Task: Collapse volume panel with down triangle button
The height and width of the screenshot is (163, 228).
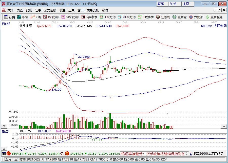Action: click(4, 126)
